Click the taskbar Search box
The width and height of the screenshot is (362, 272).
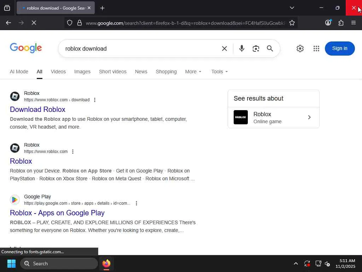(x=59, y=263)
